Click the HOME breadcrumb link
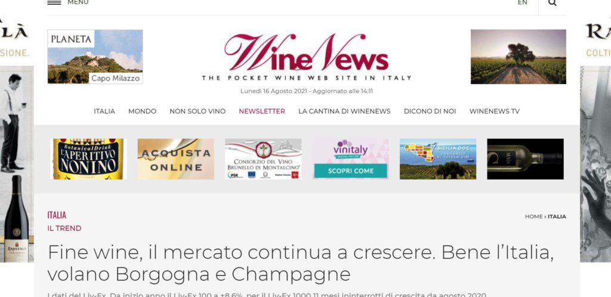Screen dimensions: 611x297 tap(533, 216)
